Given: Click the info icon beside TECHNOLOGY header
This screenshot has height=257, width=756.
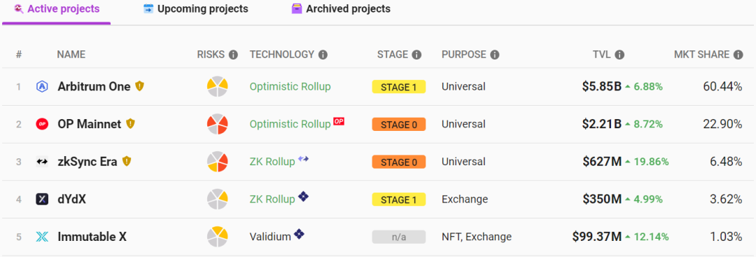Looking at the screenshot, I should [x=323, y=55].
